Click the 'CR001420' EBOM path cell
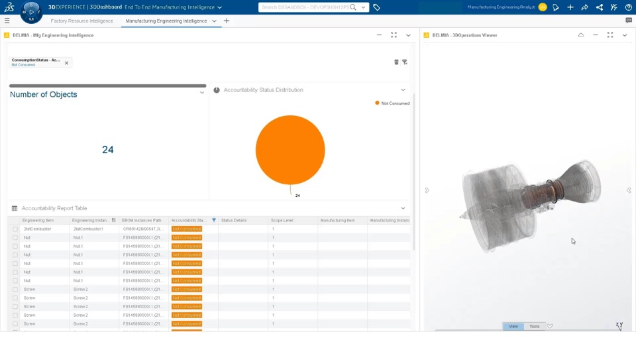The image size is (636, 358). point(143,229)
